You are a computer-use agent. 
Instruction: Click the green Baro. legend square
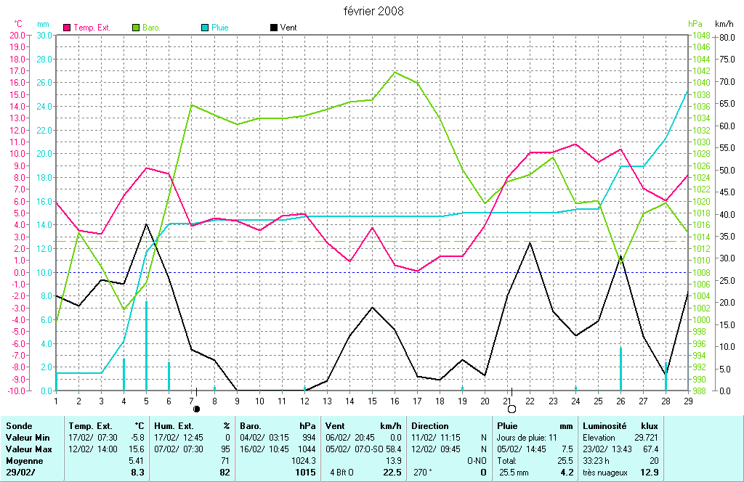(136, 28)
